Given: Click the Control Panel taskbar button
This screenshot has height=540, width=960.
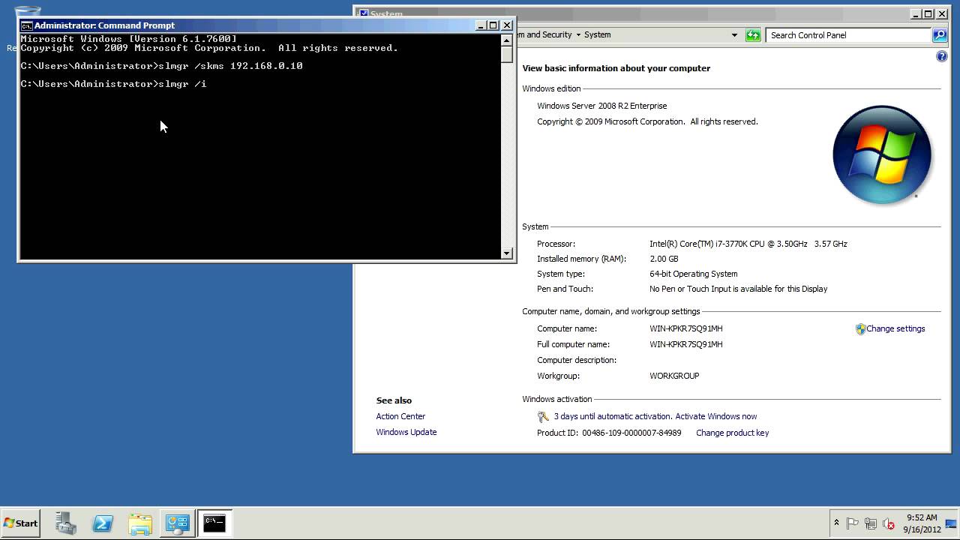Looking at the screenshot, I should [x=177, y=523].
